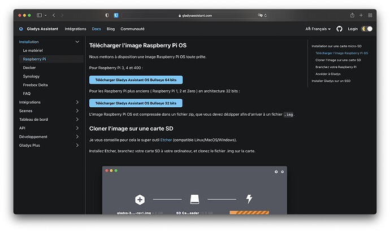Click the Etcher screenshot image
Screen dimensions: 390x232
pos(194,190)
